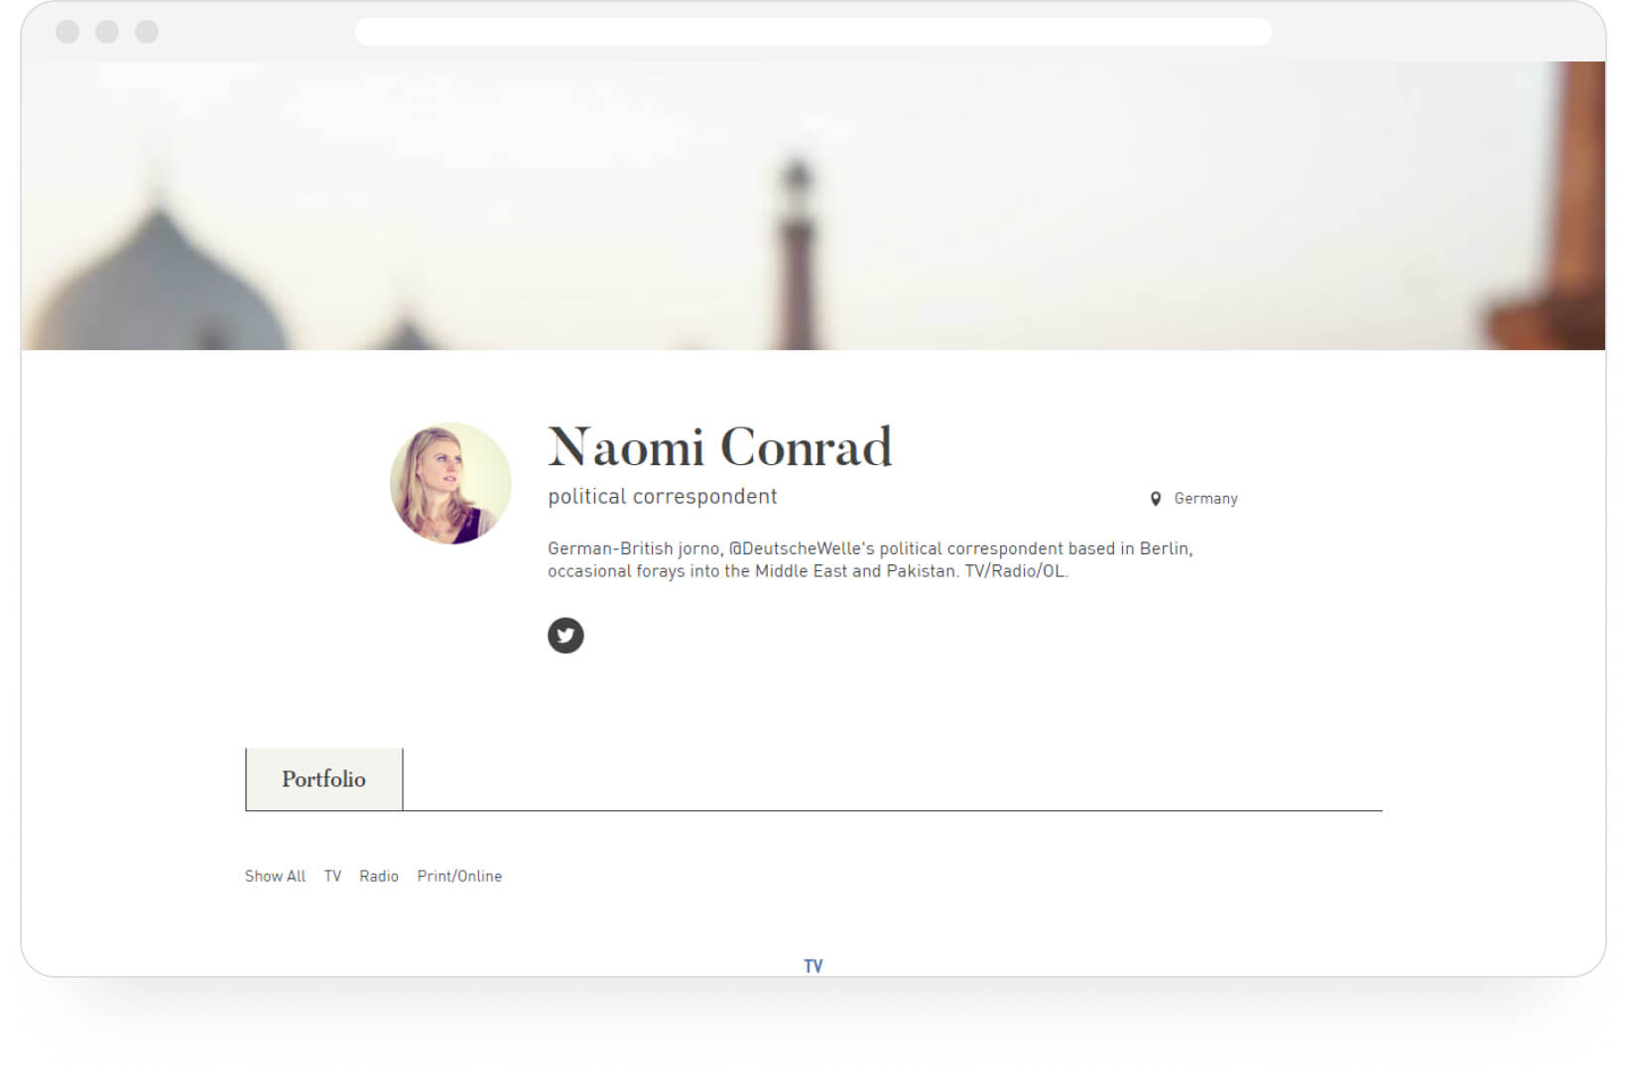Screen dimensions: 1627x1077
Task: Click the bio line starting 'German-British jorno'
Action: point(870,548)
